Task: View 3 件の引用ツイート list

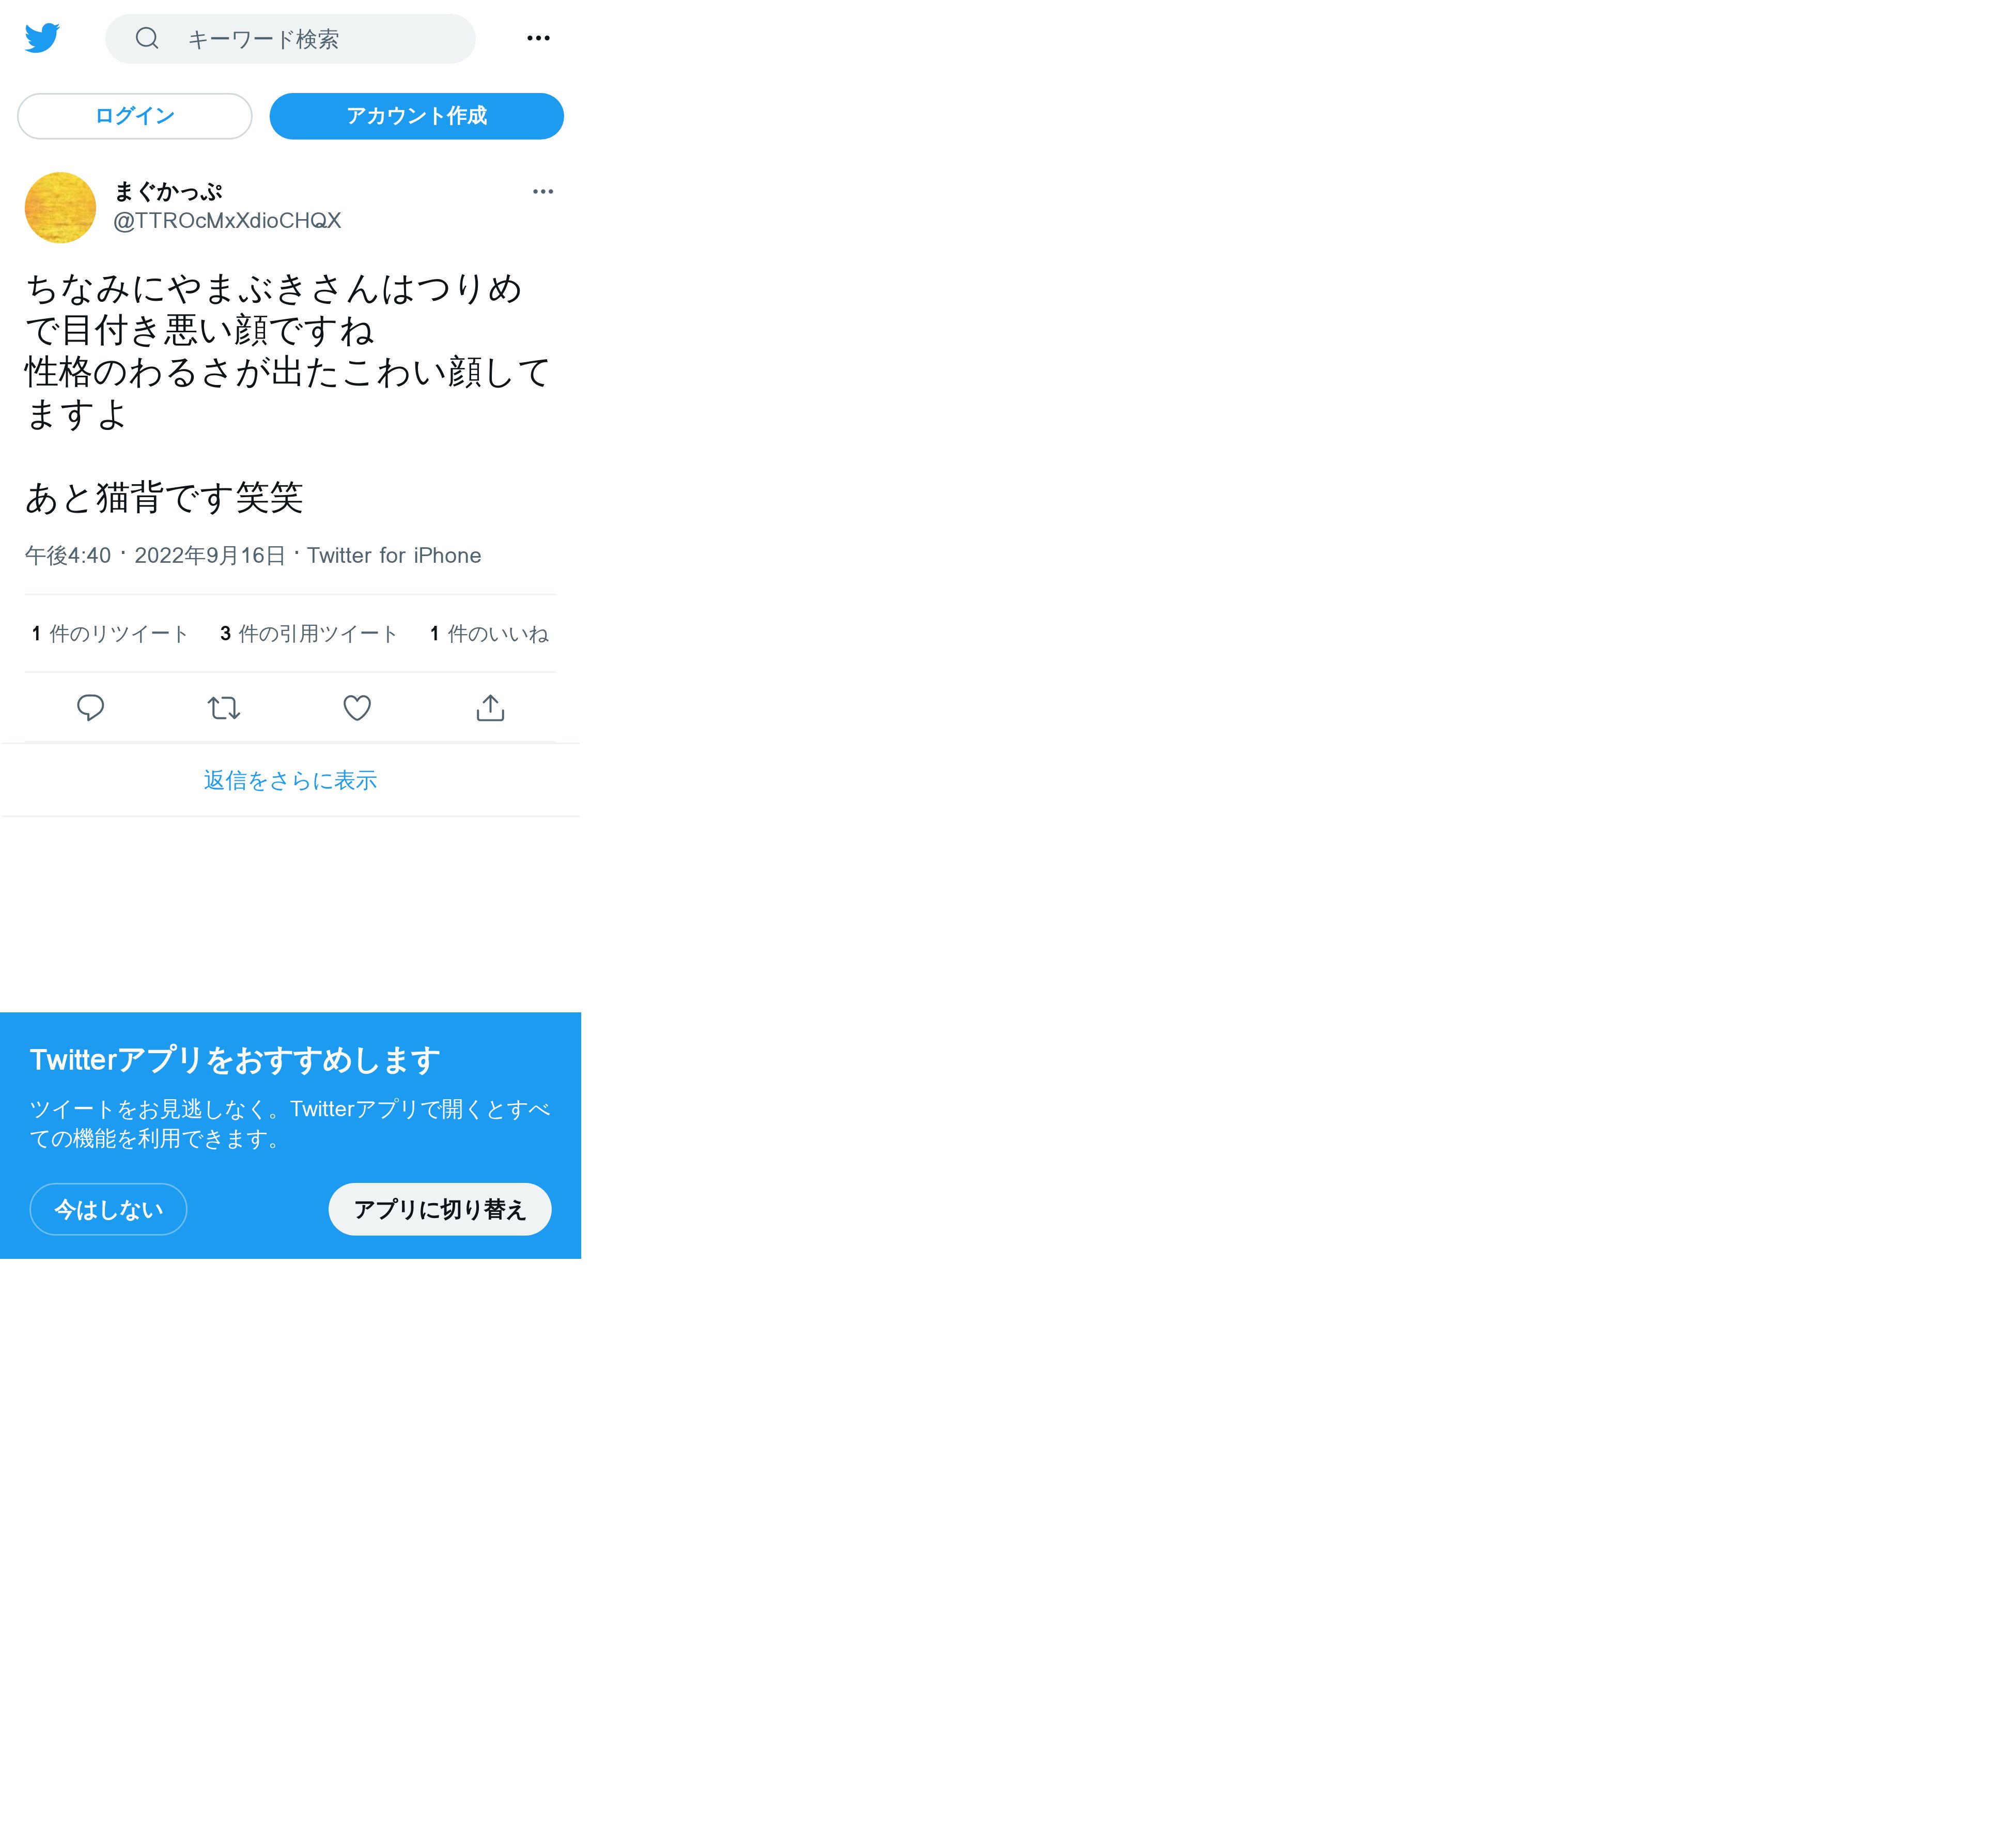Action: click(309, 634)
